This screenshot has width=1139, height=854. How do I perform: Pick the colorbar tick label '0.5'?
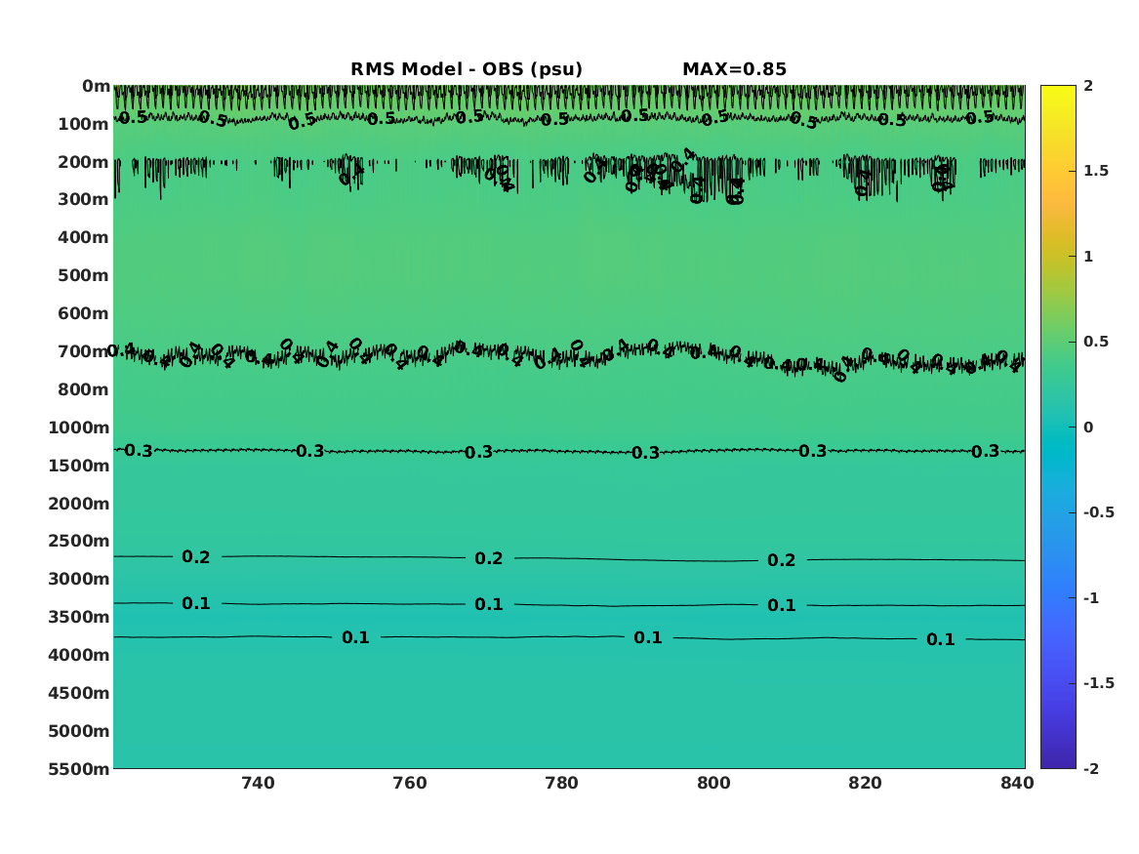click(1096, 342)
